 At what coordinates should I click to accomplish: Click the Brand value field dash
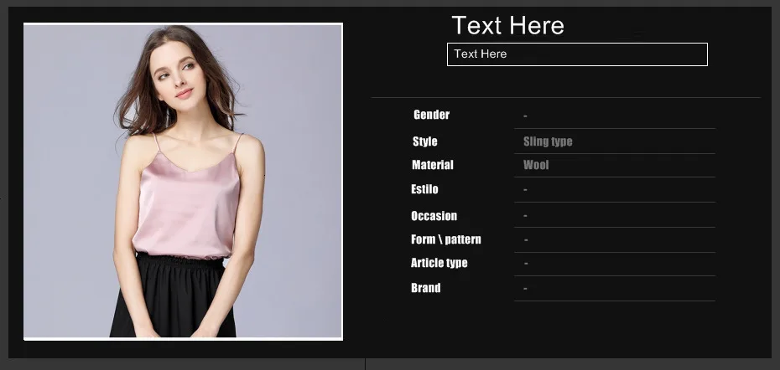pyautogui.click(x=525, y=289)
